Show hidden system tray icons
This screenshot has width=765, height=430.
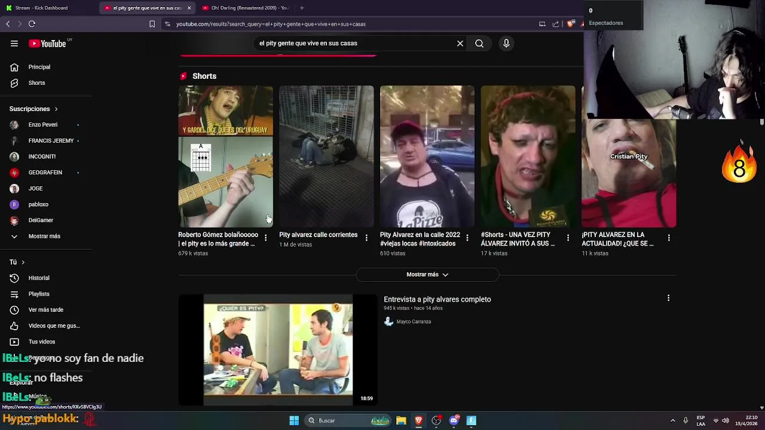click(672, 420)
